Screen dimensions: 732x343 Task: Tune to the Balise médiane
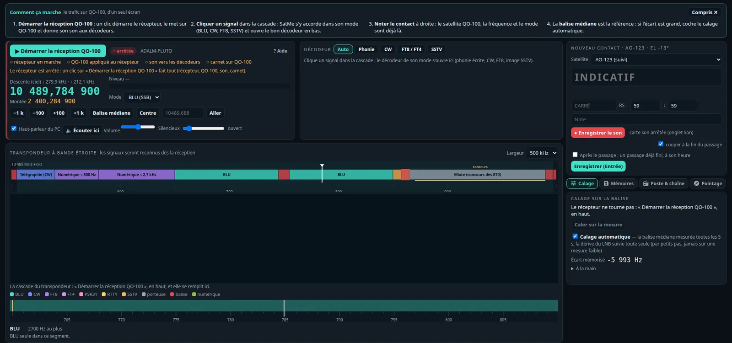tap(112, 113)
